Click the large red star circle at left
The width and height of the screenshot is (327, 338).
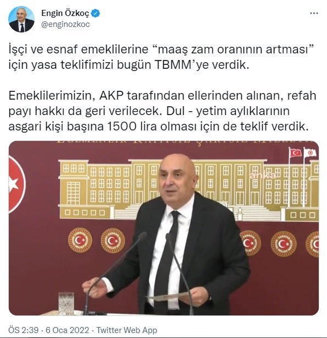(x=17, y=184)
